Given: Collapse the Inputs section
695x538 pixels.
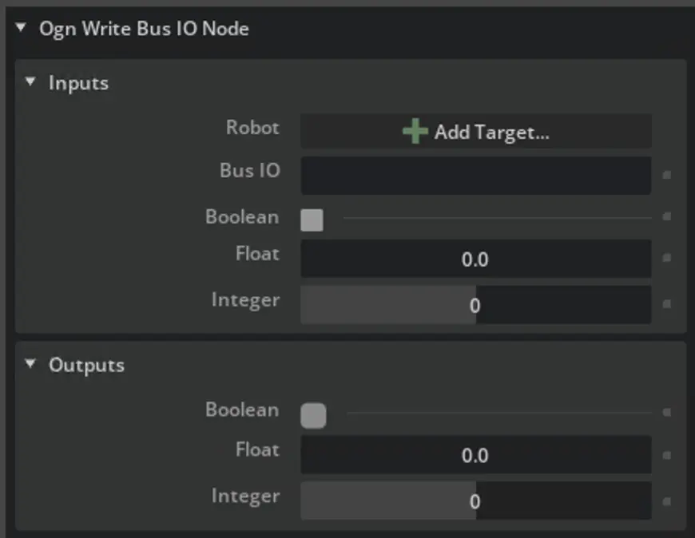Looking at the screenshot, I should click(30, 82).
